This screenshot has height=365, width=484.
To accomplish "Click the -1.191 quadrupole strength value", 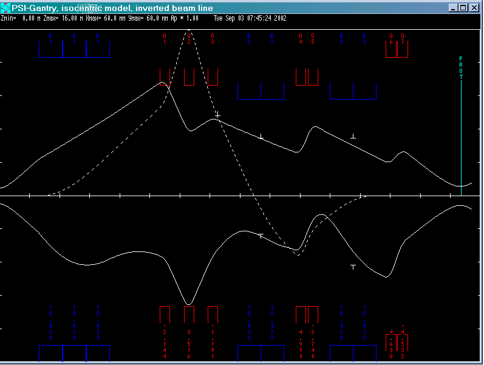I will tap(213, 343).
